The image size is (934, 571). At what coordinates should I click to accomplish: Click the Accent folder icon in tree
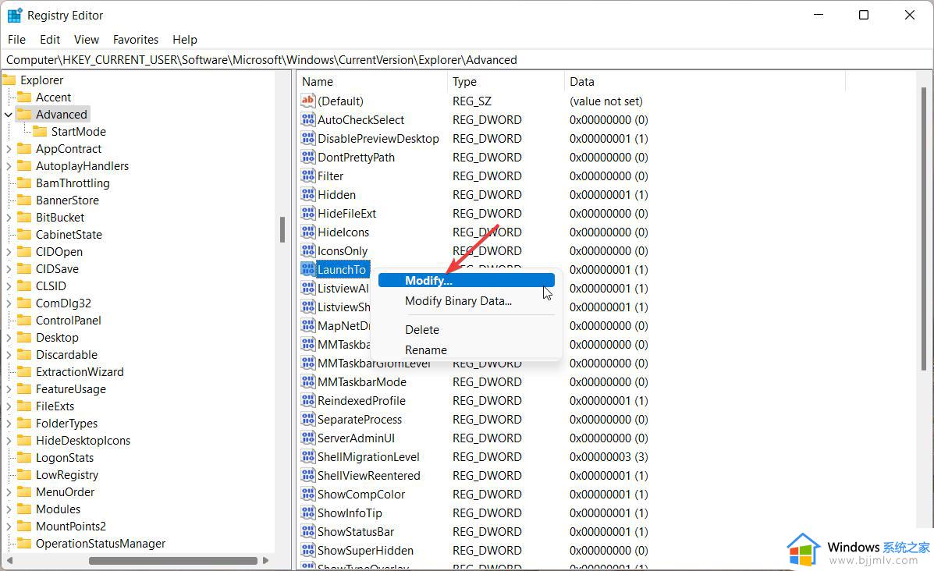[24, 97]
